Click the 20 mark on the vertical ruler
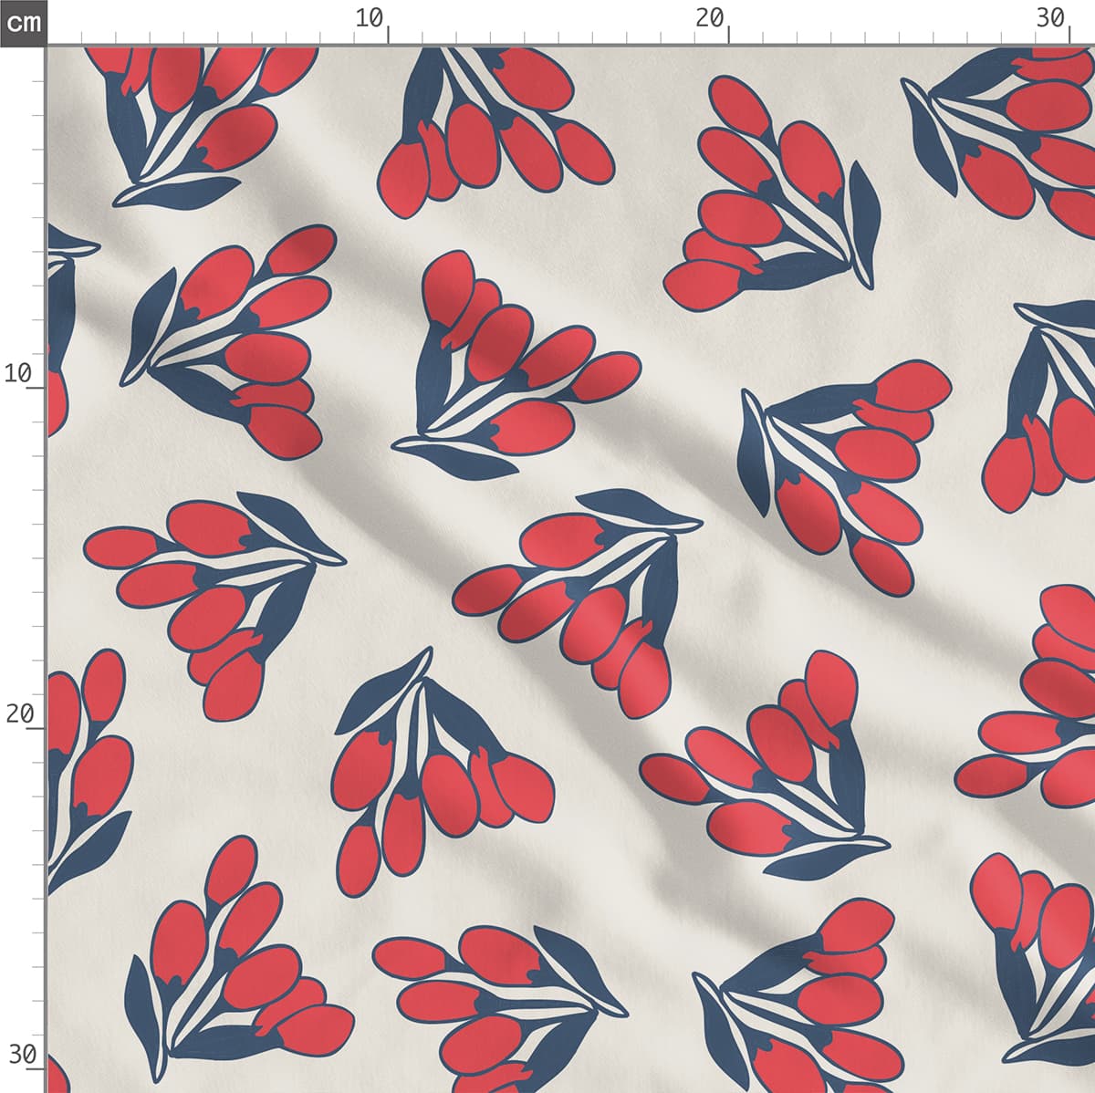The width and height of the screenshot is (1095, 1093). [18, 714]
